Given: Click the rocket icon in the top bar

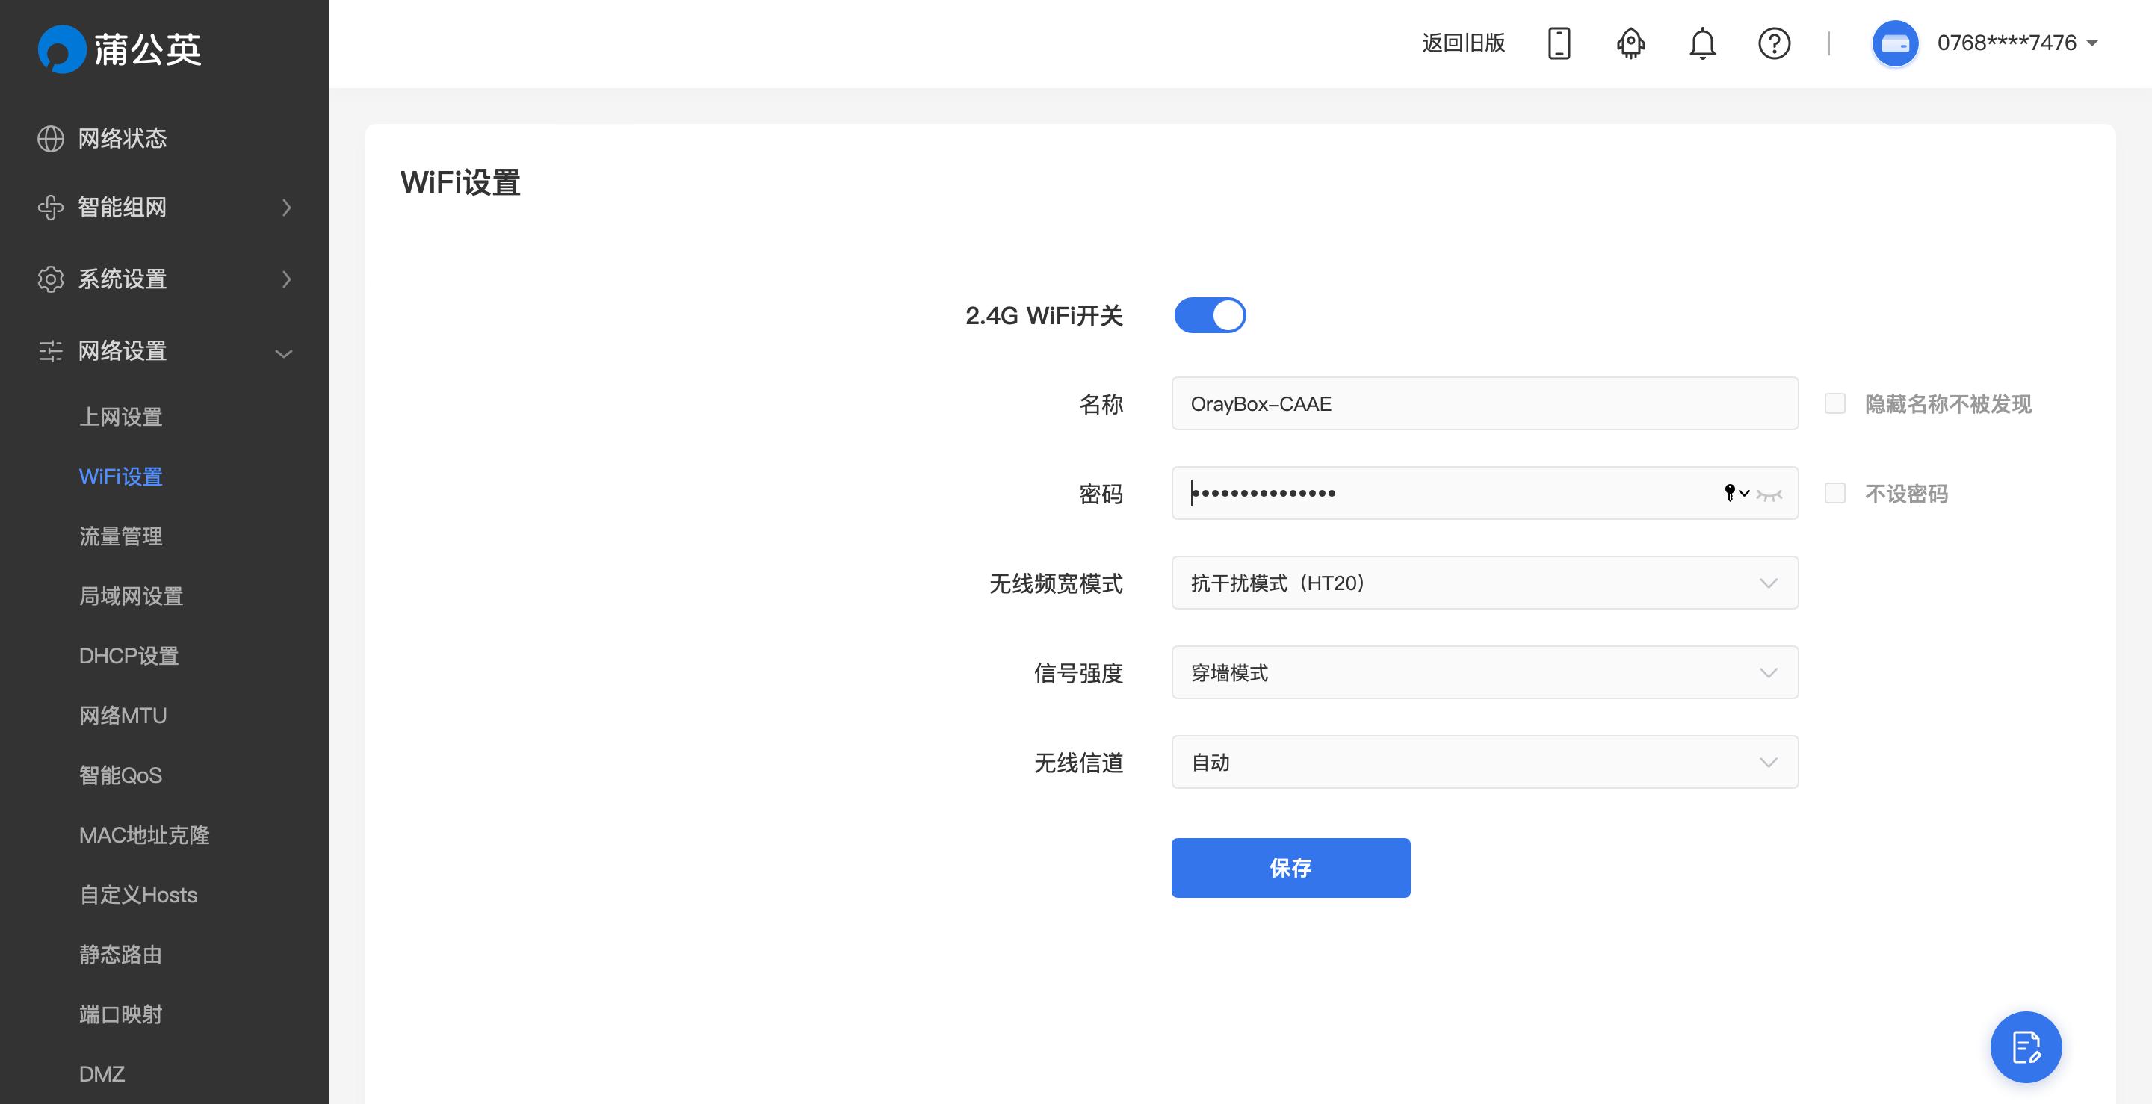Looking at the screenshot, I should [x=1630, y=43].
